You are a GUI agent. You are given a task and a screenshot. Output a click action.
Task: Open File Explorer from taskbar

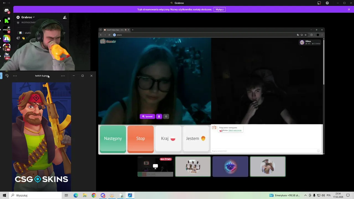click(85, 195)
